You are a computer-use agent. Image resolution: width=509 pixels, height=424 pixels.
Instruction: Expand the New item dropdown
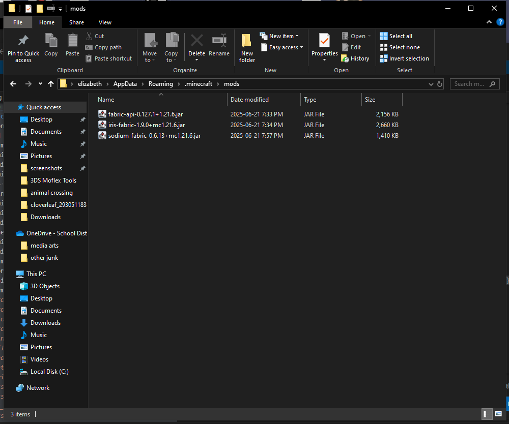(x=279, y=36)
